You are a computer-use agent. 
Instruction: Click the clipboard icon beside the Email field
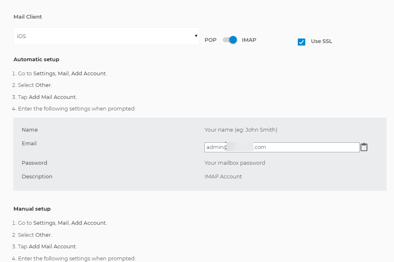pos(364,147)
